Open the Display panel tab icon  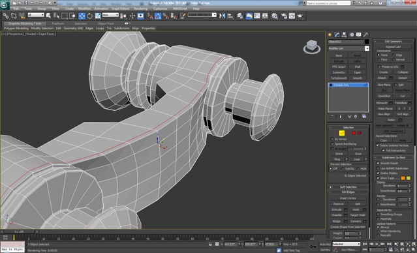[359, 35]
